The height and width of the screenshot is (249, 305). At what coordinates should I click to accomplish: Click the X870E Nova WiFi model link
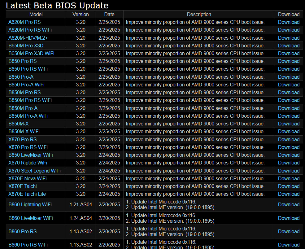point(28,179)
